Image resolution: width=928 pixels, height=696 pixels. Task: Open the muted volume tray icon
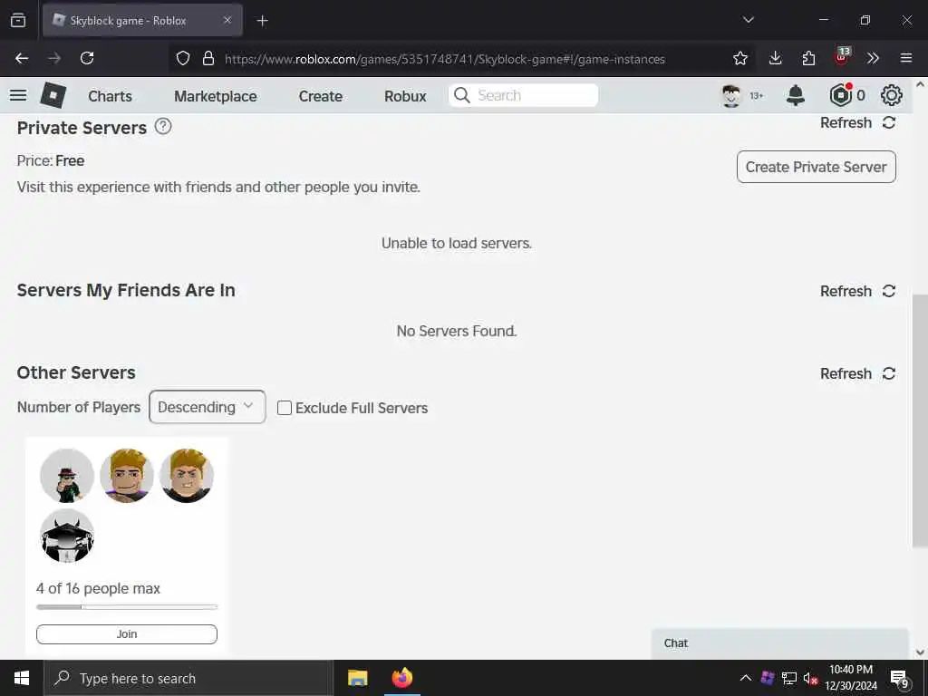(810, 678)
